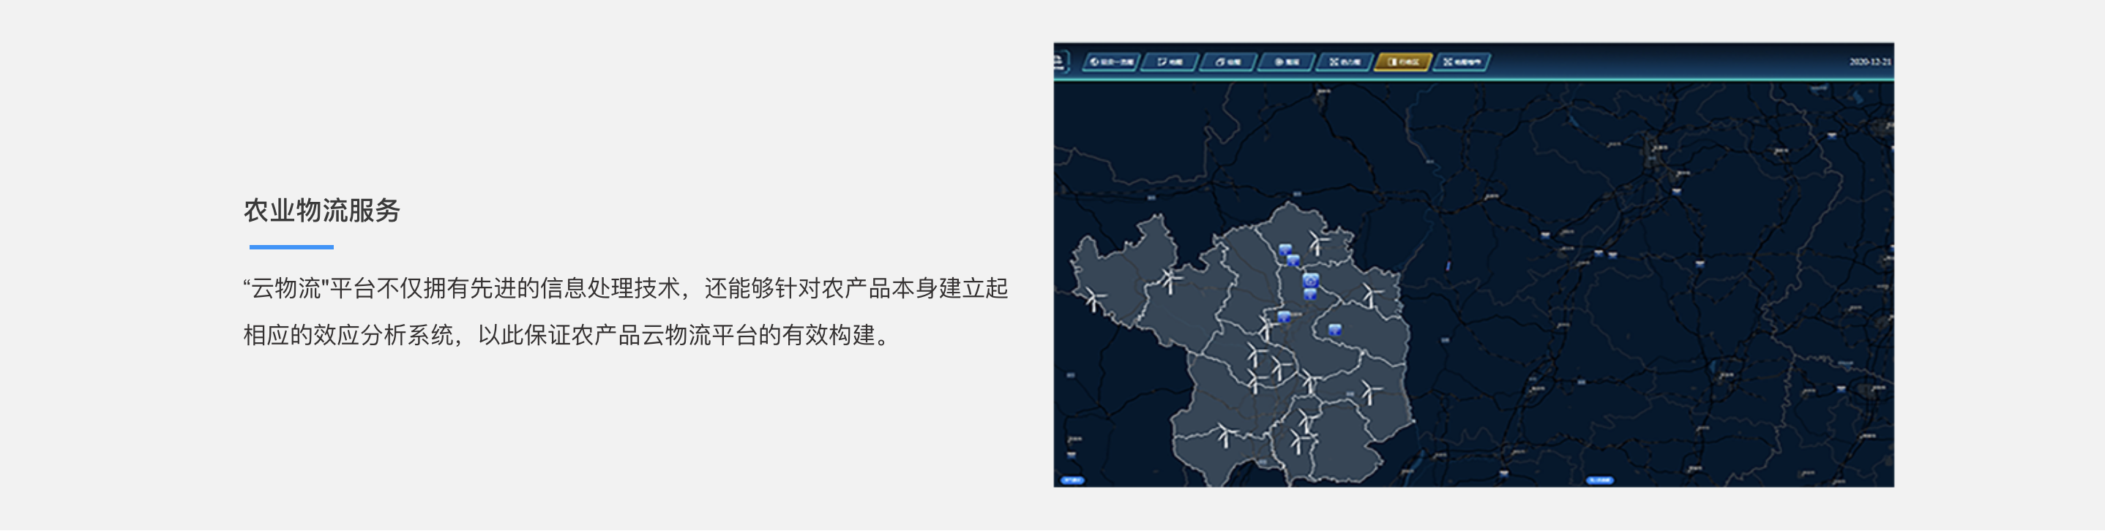Click the isolated blue marker in eastern district
Screen dimensions: 2105x531
point(1334,330)
